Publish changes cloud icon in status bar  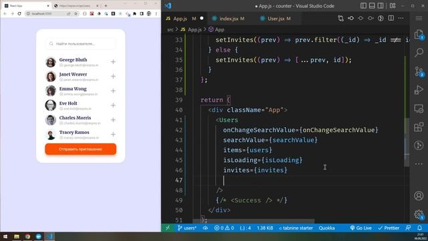tap(205, 228)
